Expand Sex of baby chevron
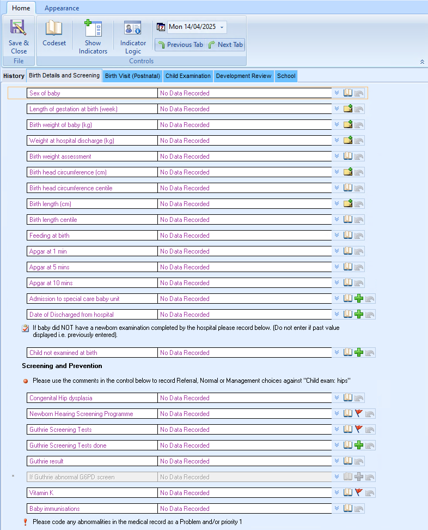Viewport: 428px width, 530px height. pyautogui.click(x=337, y=93)
